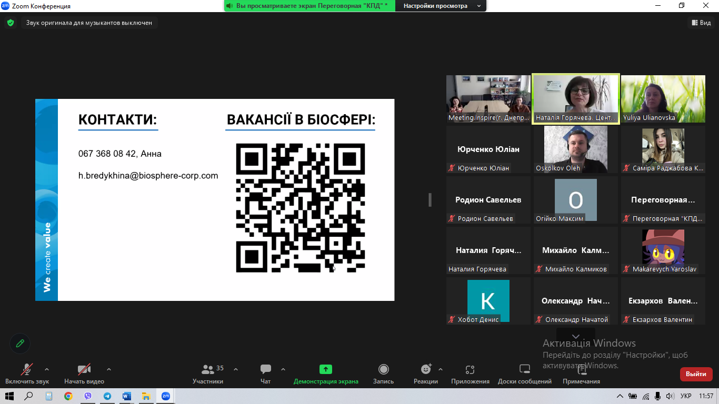Click the divider handle beside the gallery

point(430,200)
